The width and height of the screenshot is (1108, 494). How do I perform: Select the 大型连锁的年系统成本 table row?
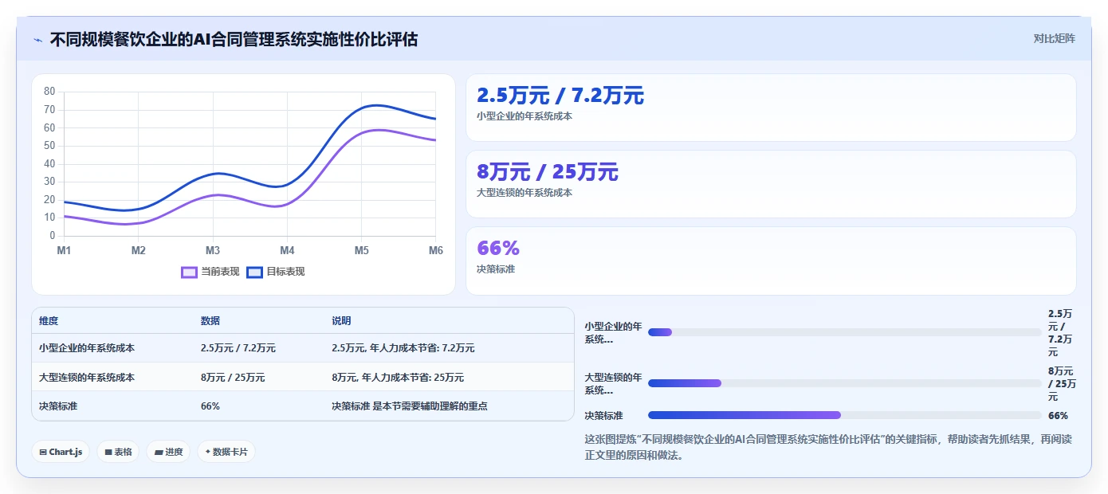coord(303,377)
